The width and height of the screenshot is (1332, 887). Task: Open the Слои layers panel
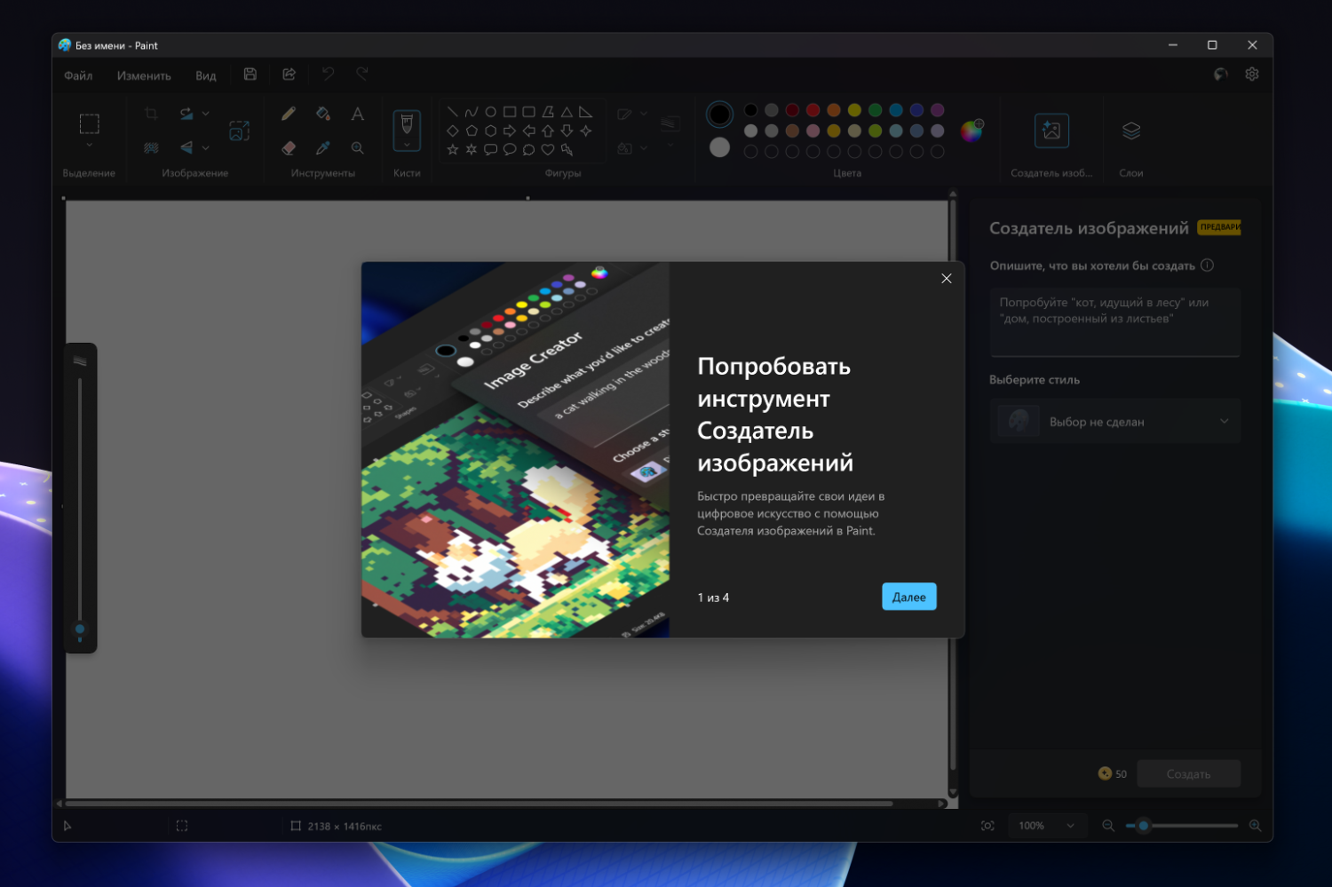pos(1131,131)
